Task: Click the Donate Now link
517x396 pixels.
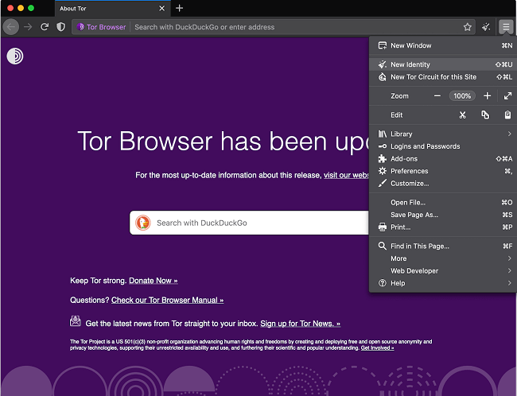Action: tap(154, 281)
